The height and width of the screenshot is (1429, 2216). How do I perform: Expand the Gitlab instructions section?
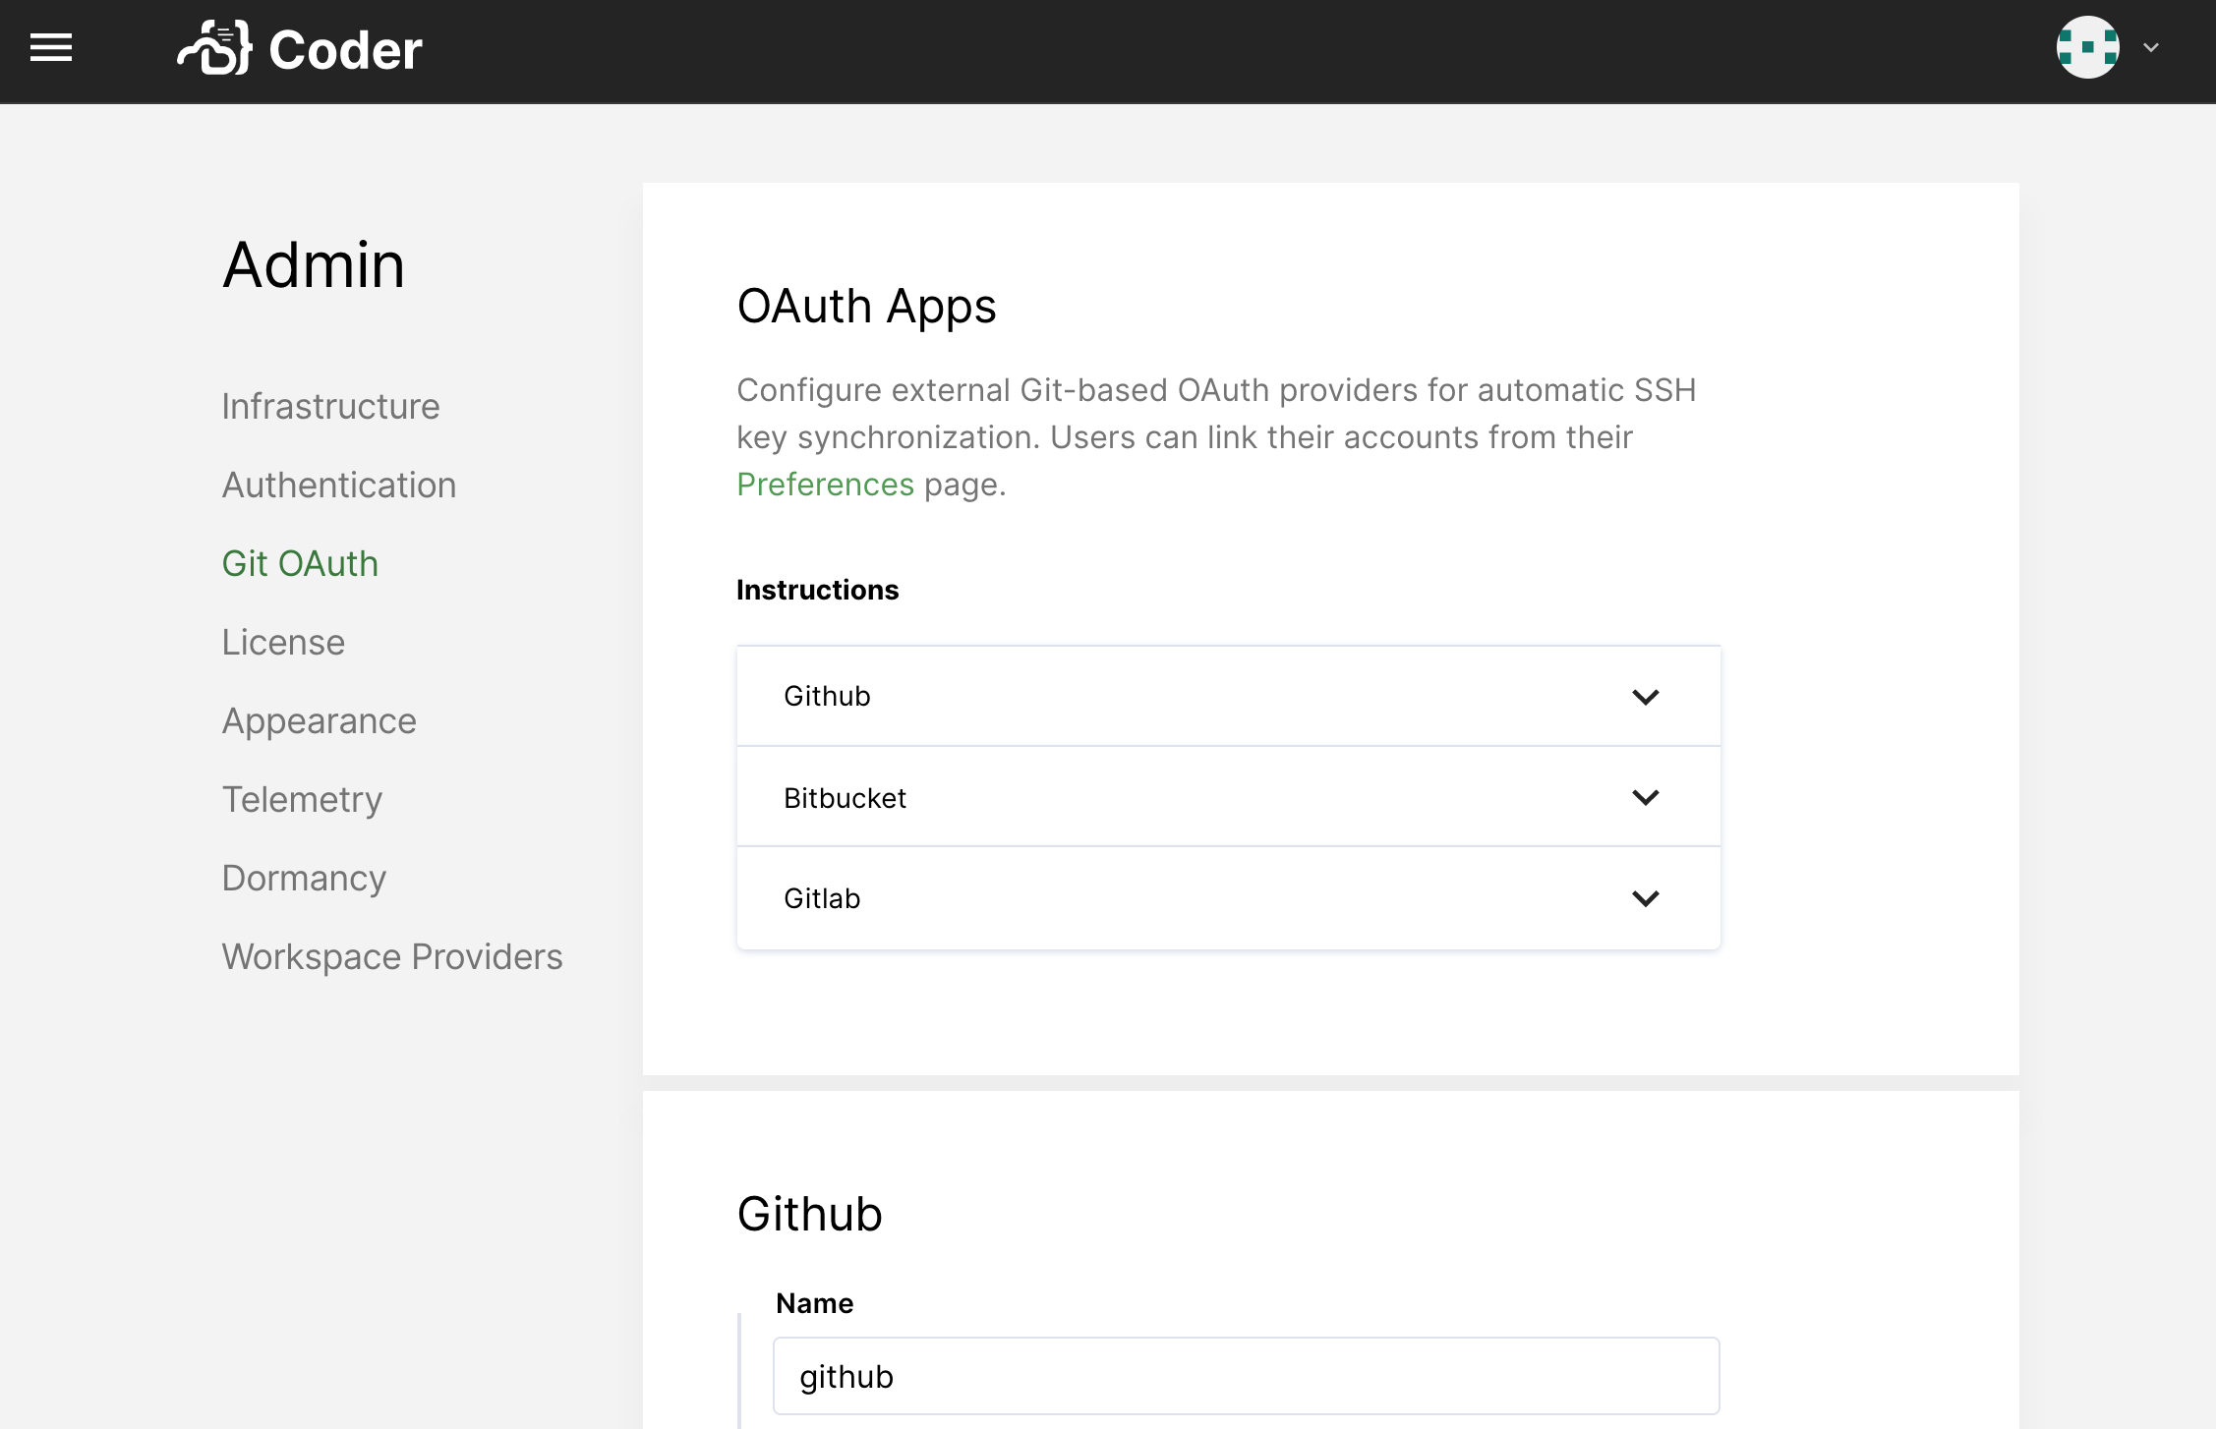[1646, 897]
